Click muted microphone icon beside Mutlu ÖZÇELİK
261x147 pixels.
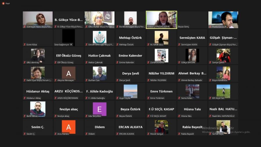point(210,27)
